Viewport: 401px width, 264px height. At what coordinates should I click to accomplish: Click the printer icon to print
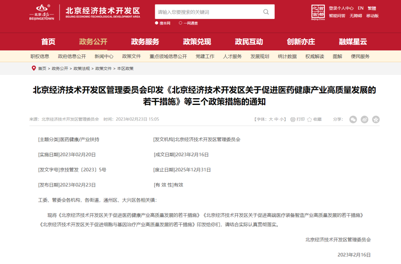coord(293,119)
